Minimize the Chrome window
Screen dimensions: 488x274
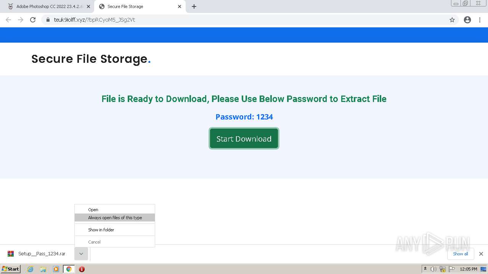pyautogui.click(x=456, y=3)
